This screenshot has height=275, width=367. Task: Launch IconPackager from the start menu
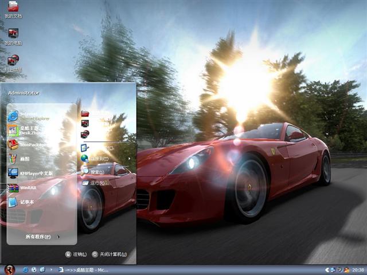(x=27, y=145)
